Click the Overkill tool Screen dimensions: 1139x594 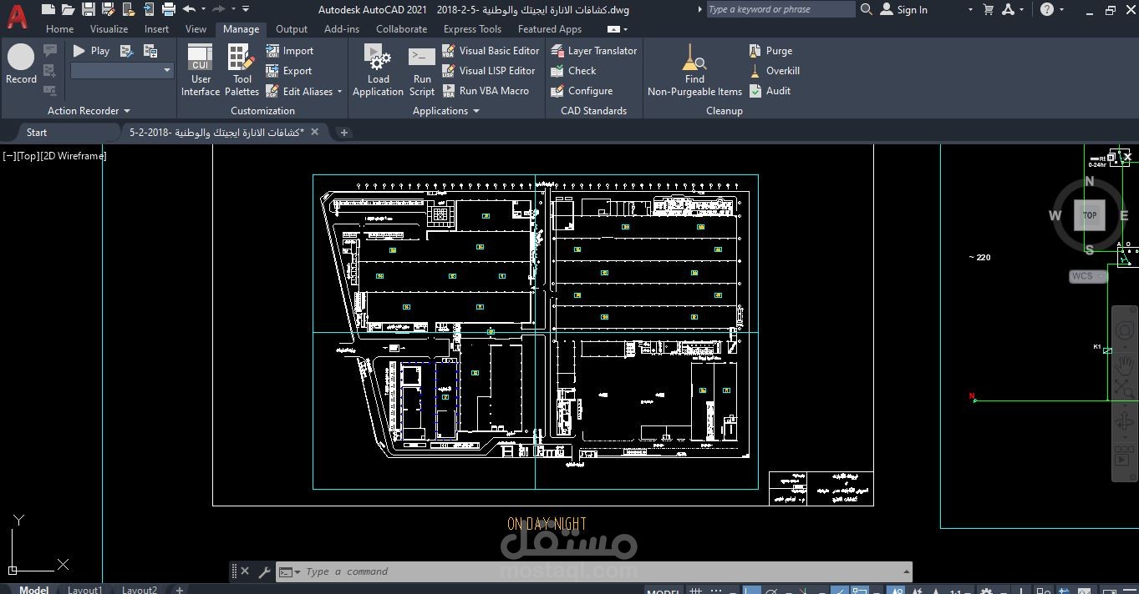[x=774, y=71]
